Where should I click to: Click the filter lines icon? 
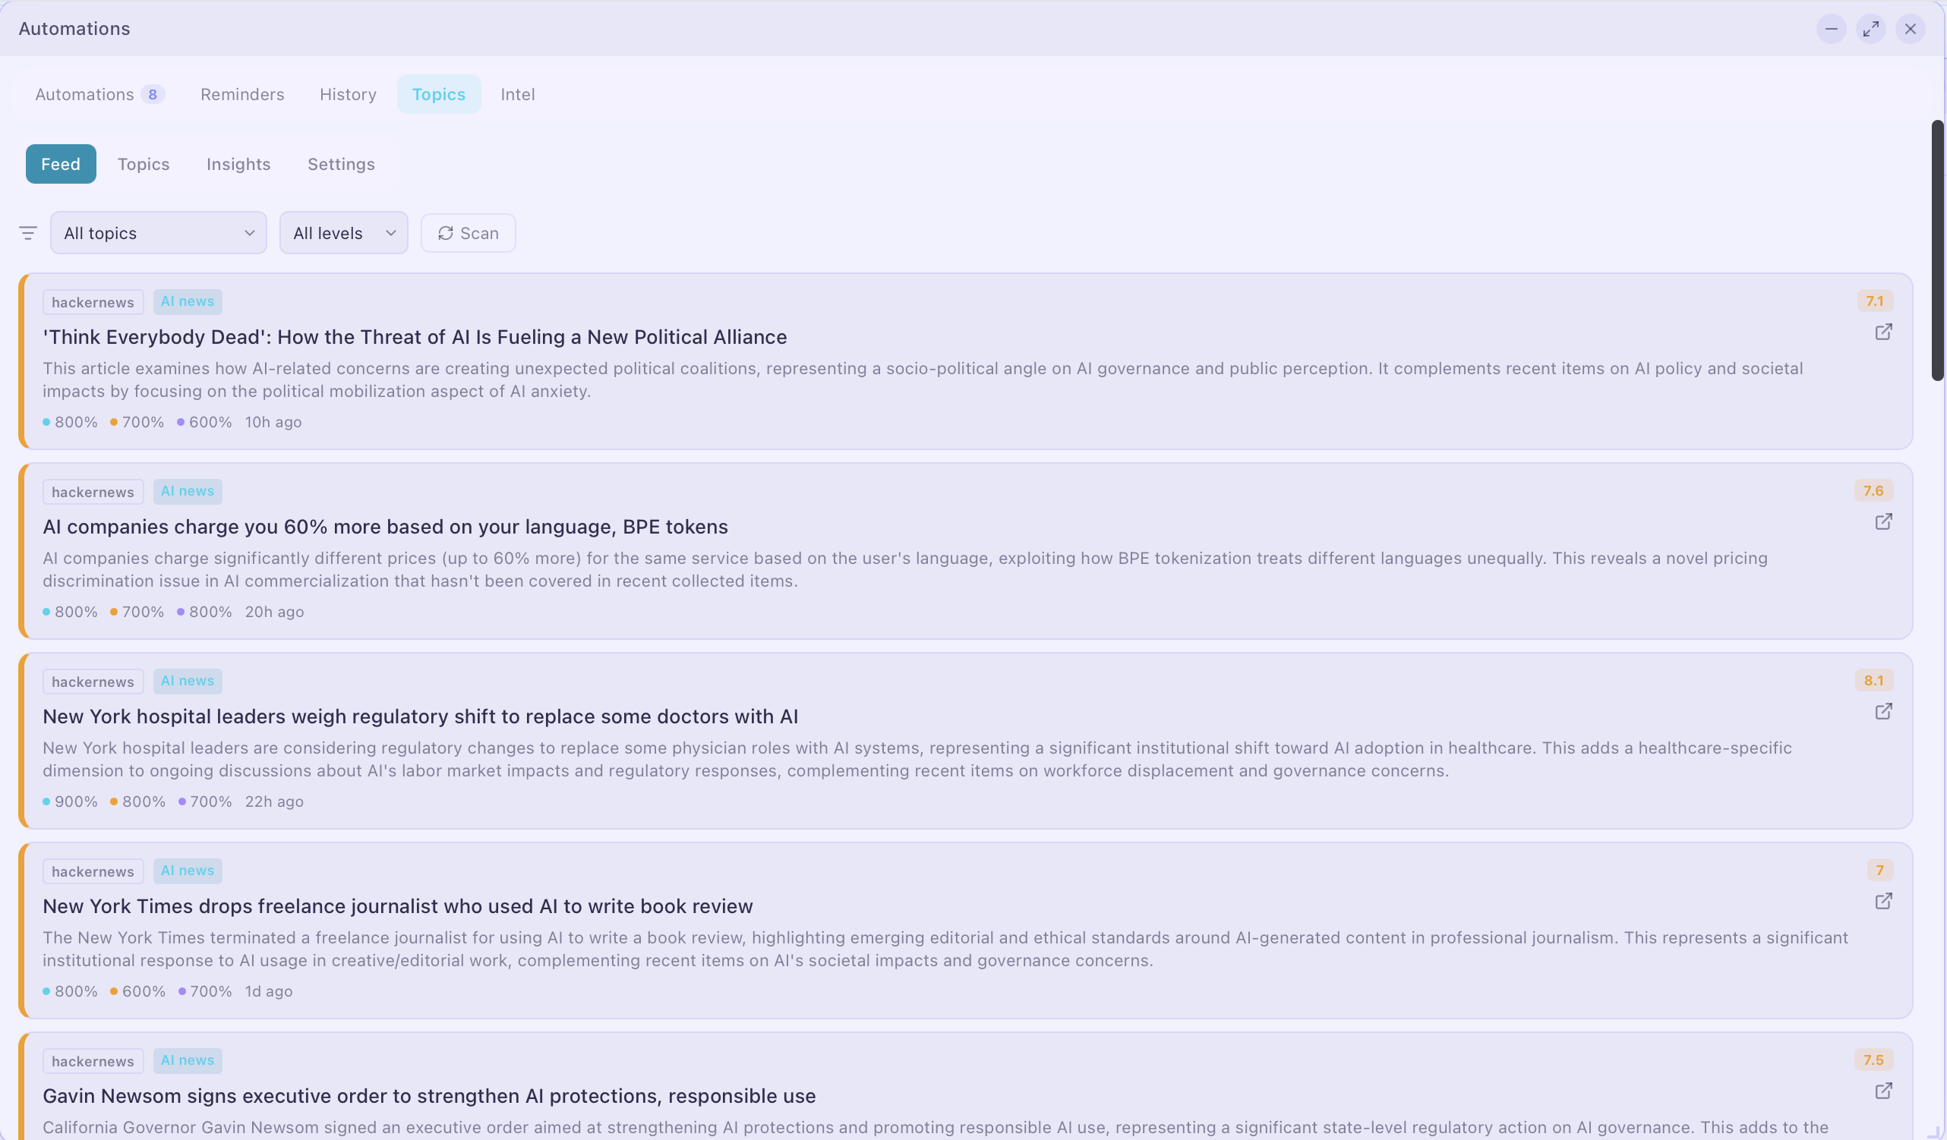point(28,232)
